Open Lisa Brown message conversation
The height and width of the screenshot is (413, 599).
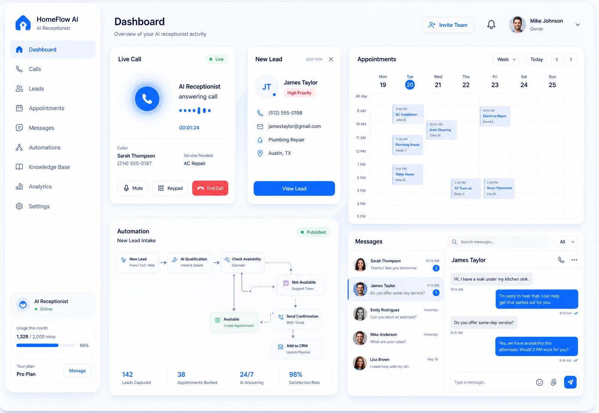396,363
